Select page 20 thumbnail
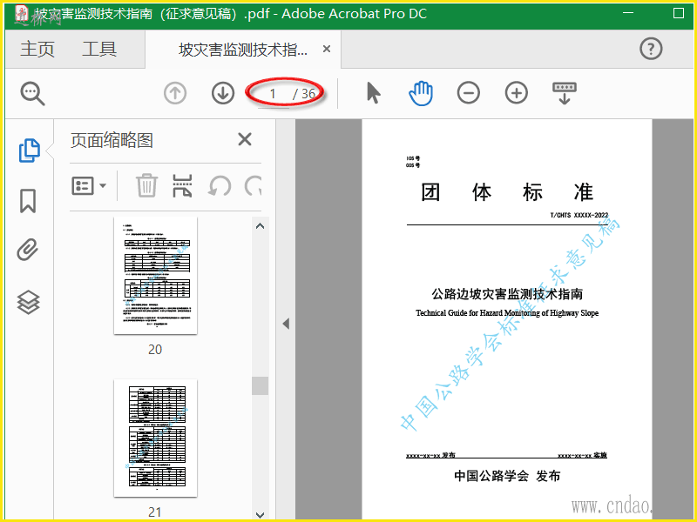This screenshot has height=522, width=697. pos(155,276)
